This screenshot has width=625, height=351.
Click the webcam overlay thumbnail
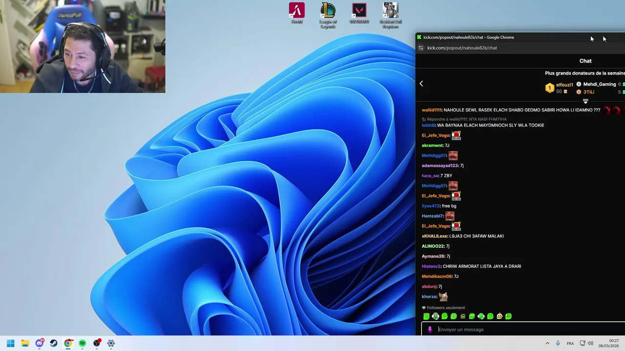click(83, 46)
